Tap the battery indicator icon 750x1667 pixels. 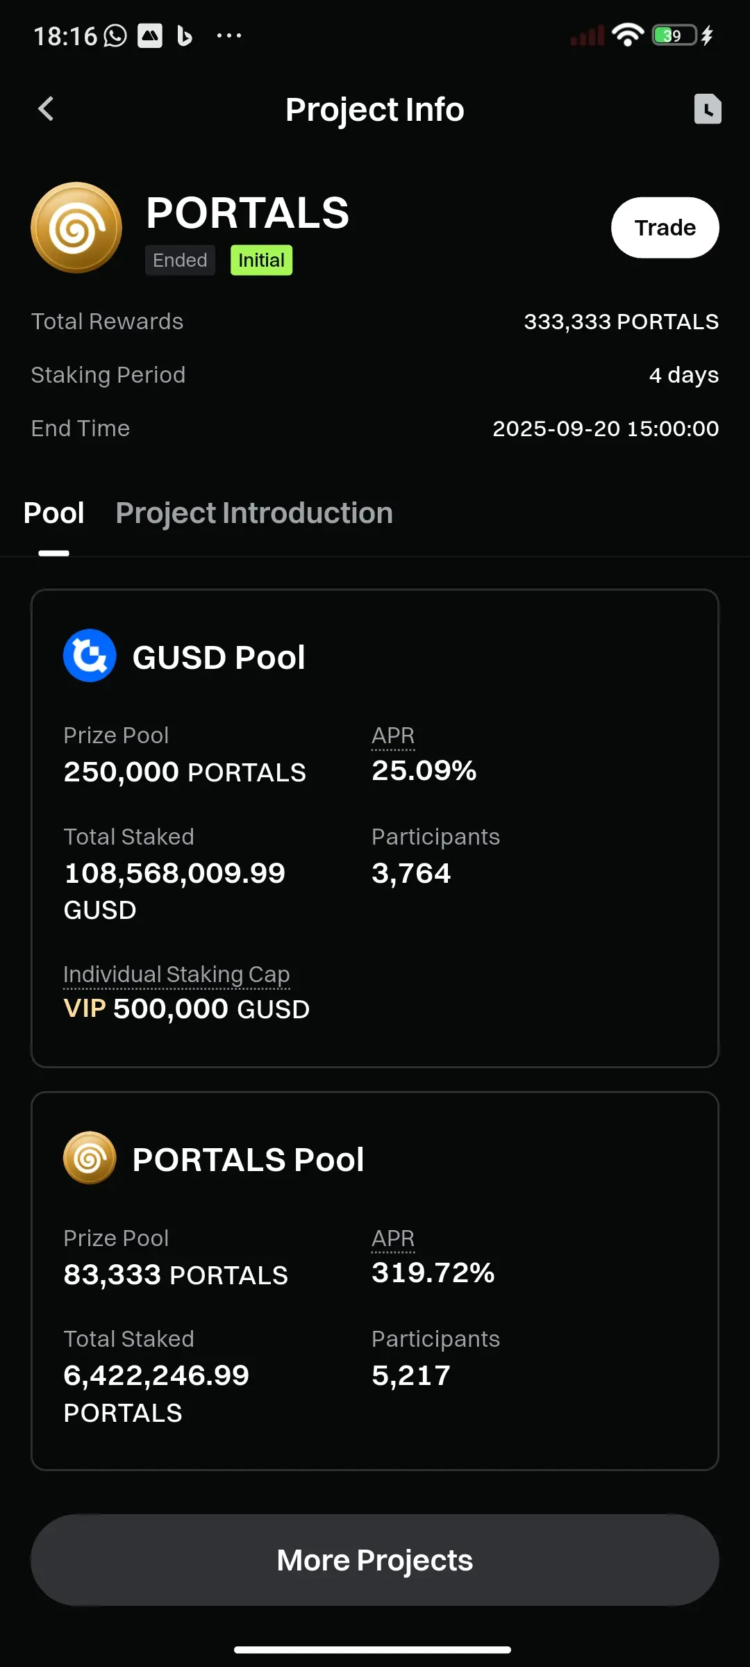[674, 35]
